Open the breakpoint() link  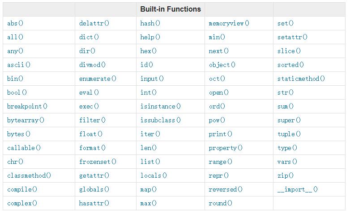27,106
